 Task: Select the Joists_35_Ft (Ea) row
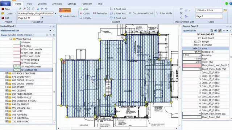206,96
